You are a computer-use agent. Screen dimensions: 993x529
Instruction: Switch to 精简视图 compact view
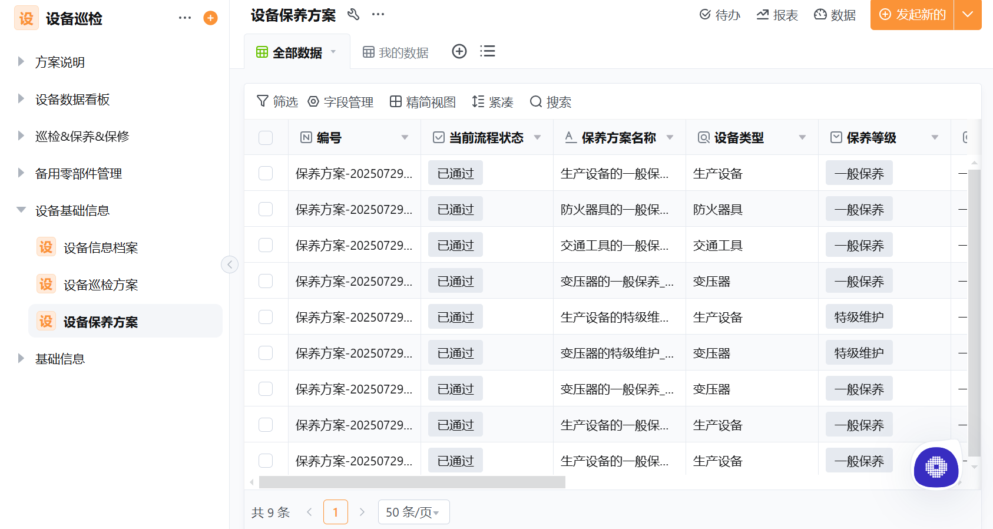tap(423, 102)
